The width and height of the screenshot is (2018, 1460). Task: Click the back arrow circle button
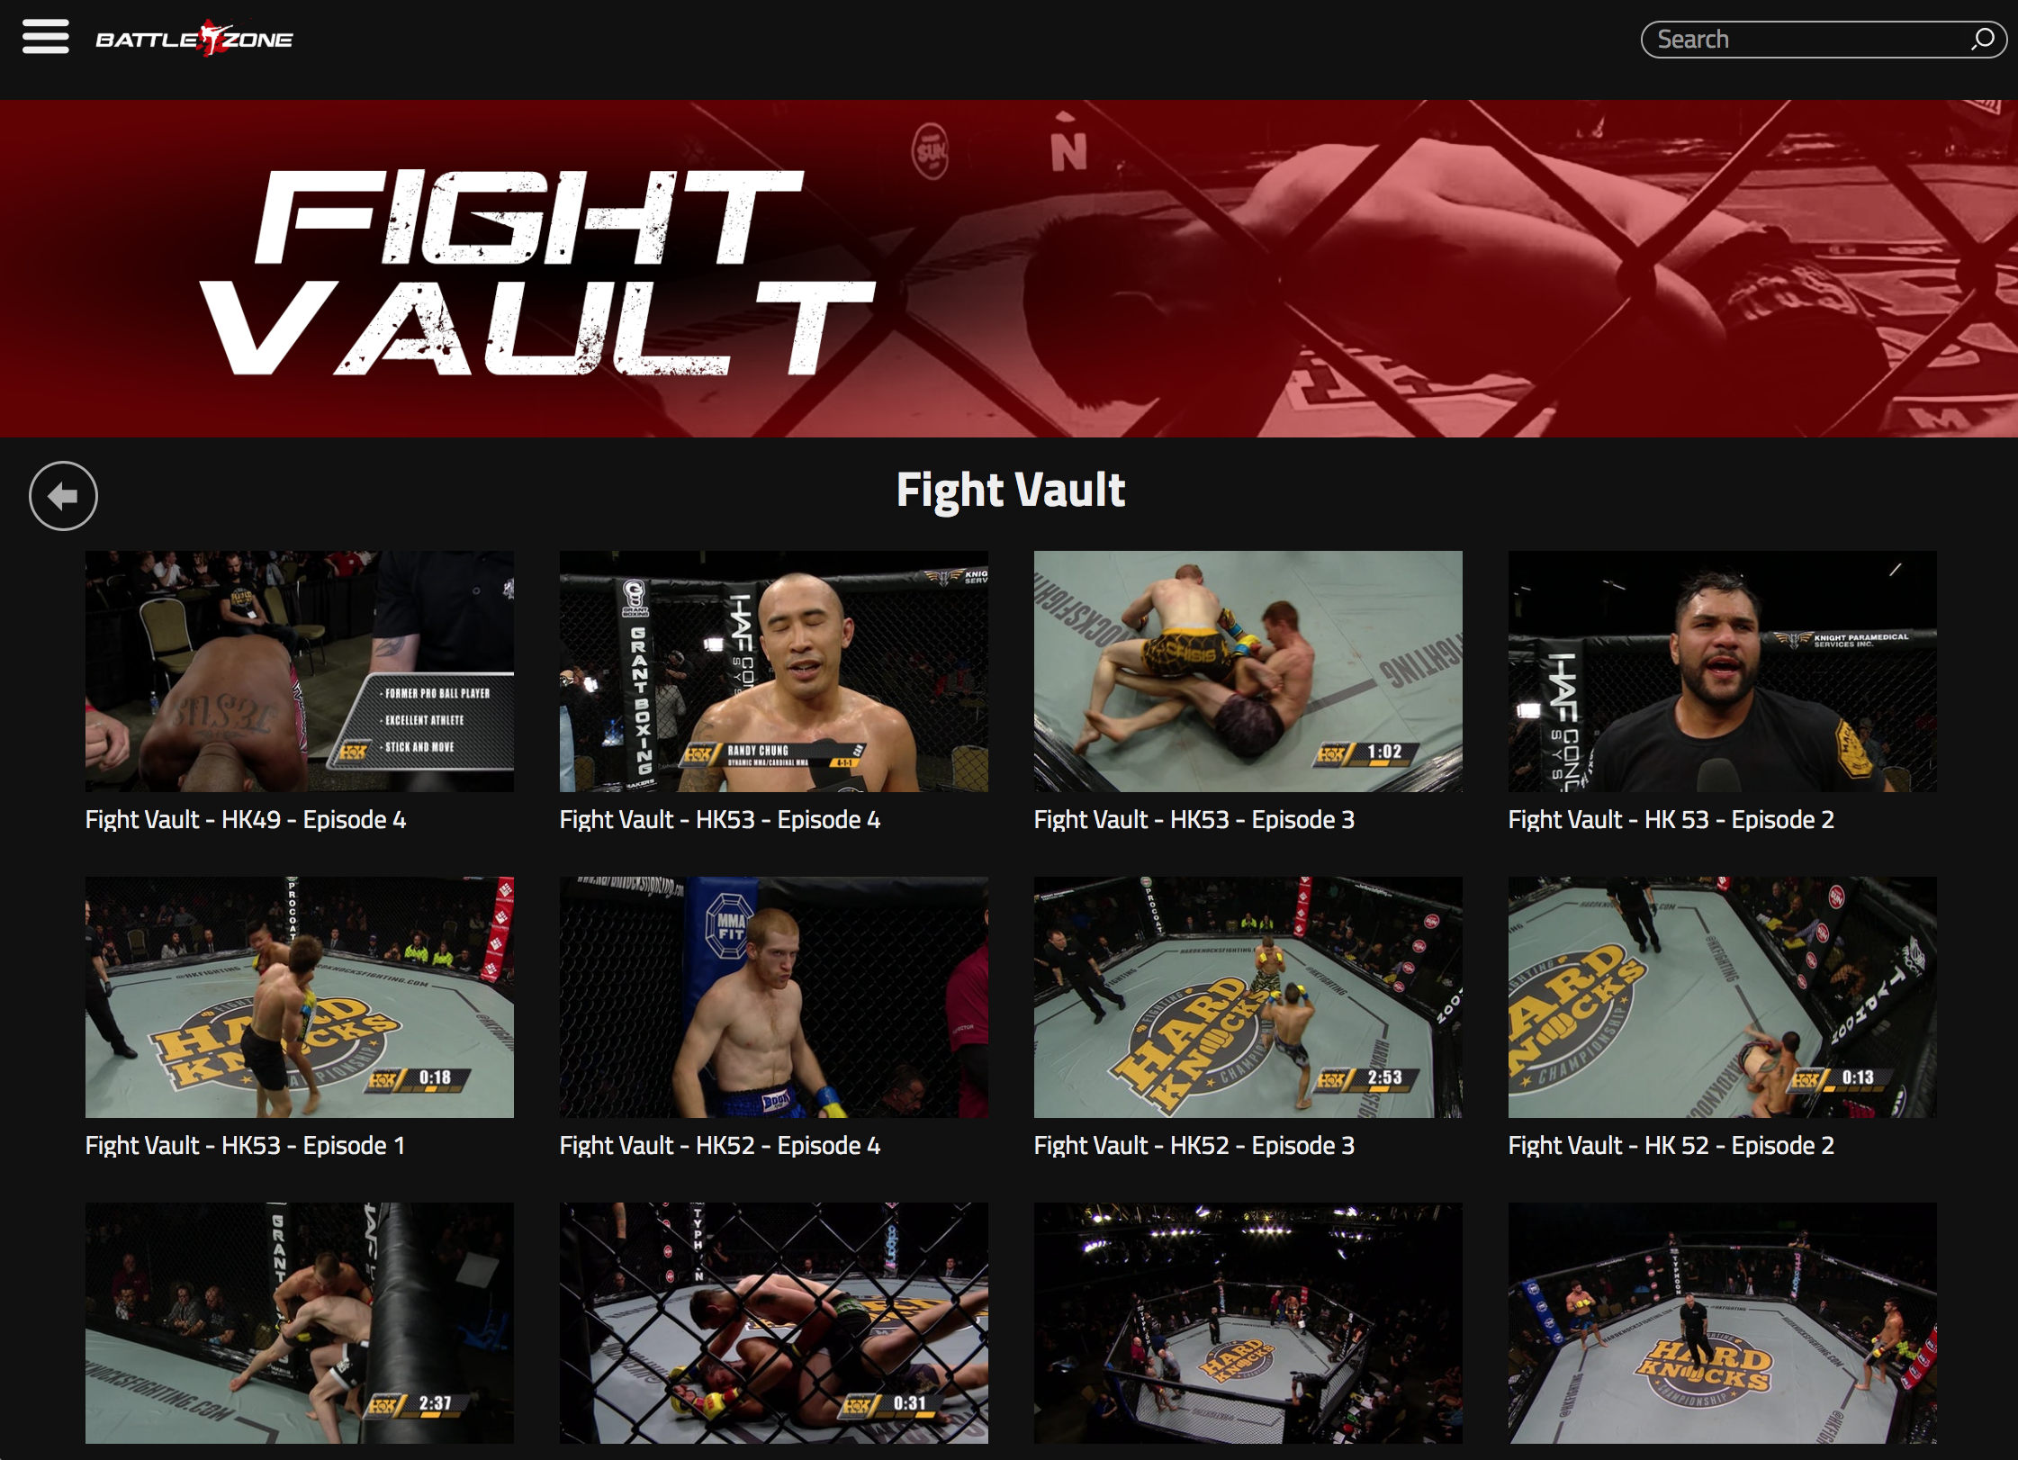[63, 496]
